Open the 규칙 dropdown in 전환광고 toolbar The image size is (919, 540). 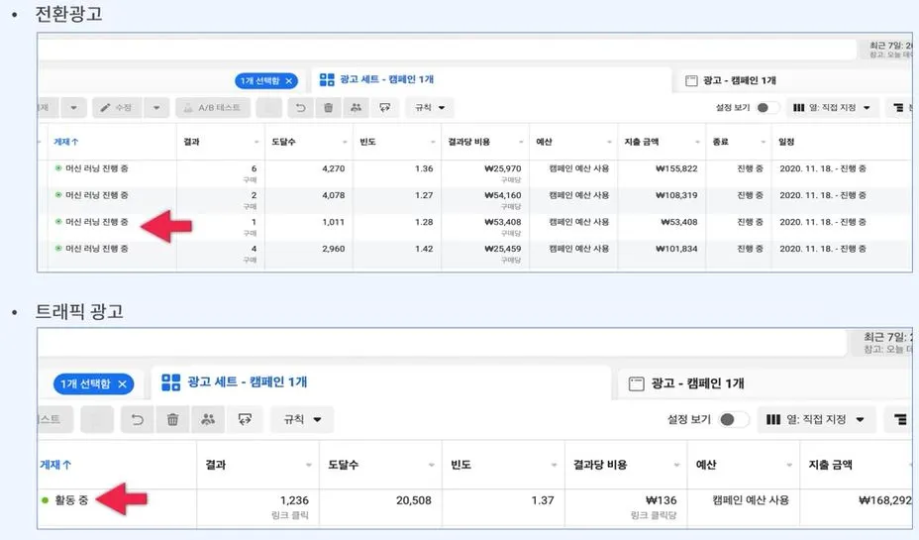430,108
